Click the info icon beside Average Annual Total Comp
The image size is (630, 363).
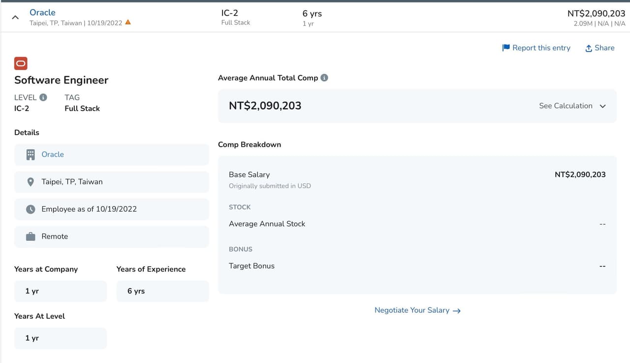click(324, 78)
